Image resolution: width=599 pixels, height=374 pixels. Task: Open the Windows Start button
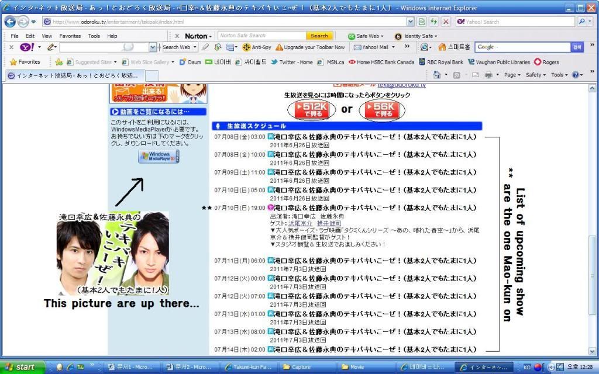(x=22, y=367)
